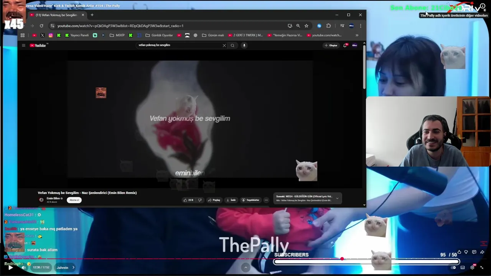Open the YouTube account avatar
The height and width of the screenshot is (276, 491).
(354, 45)
